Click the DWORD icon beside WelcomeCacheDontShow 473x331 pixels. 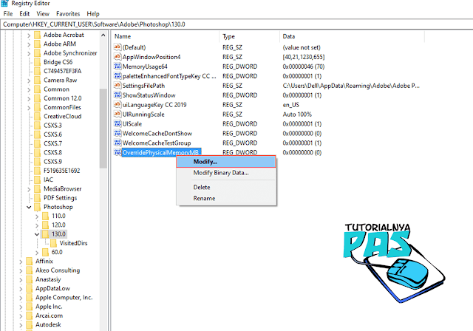pyautogui.click(x=118, y=133)
